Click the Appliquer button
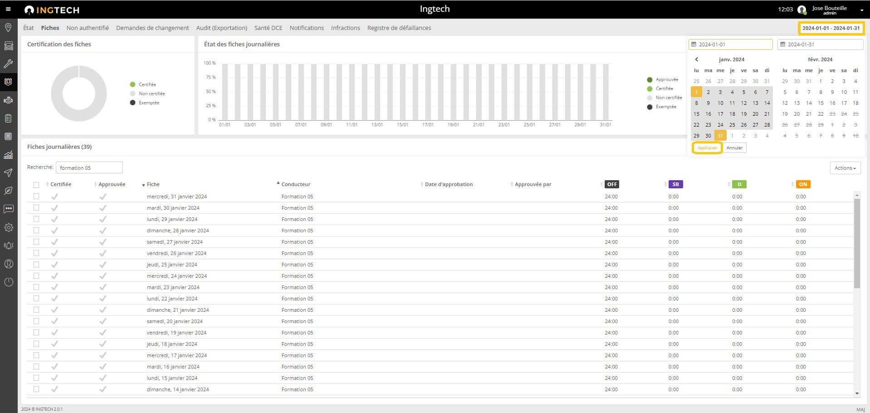This screenshot has width=870, height=413. click(x=707, y=147)
